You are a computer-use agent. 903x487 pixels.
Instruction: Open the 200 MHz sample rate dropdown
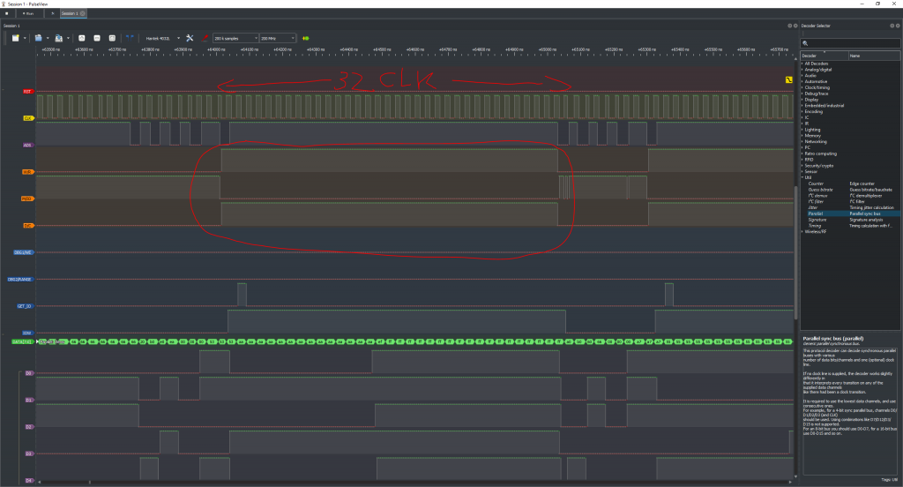(278, 38)
